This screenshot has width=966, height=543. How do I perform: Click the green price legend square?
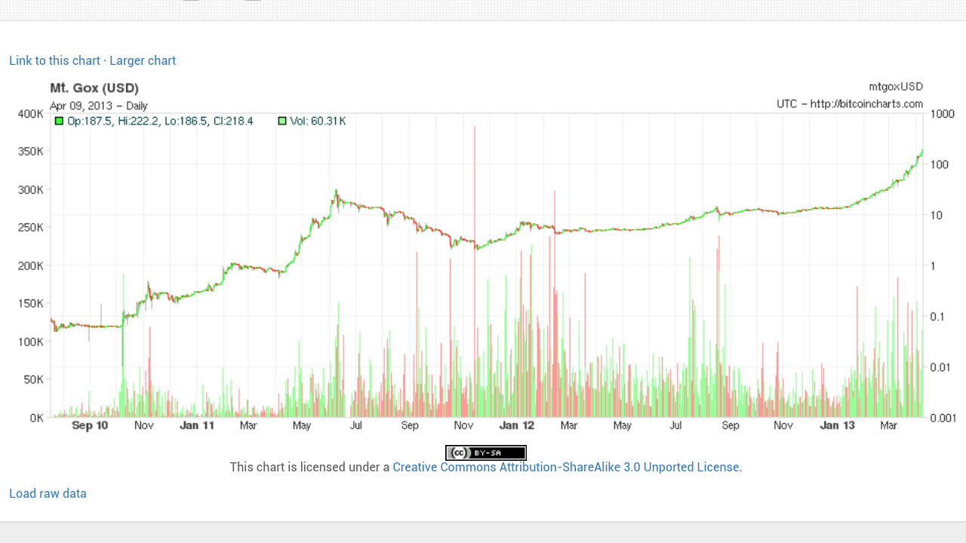coord(59,121)
